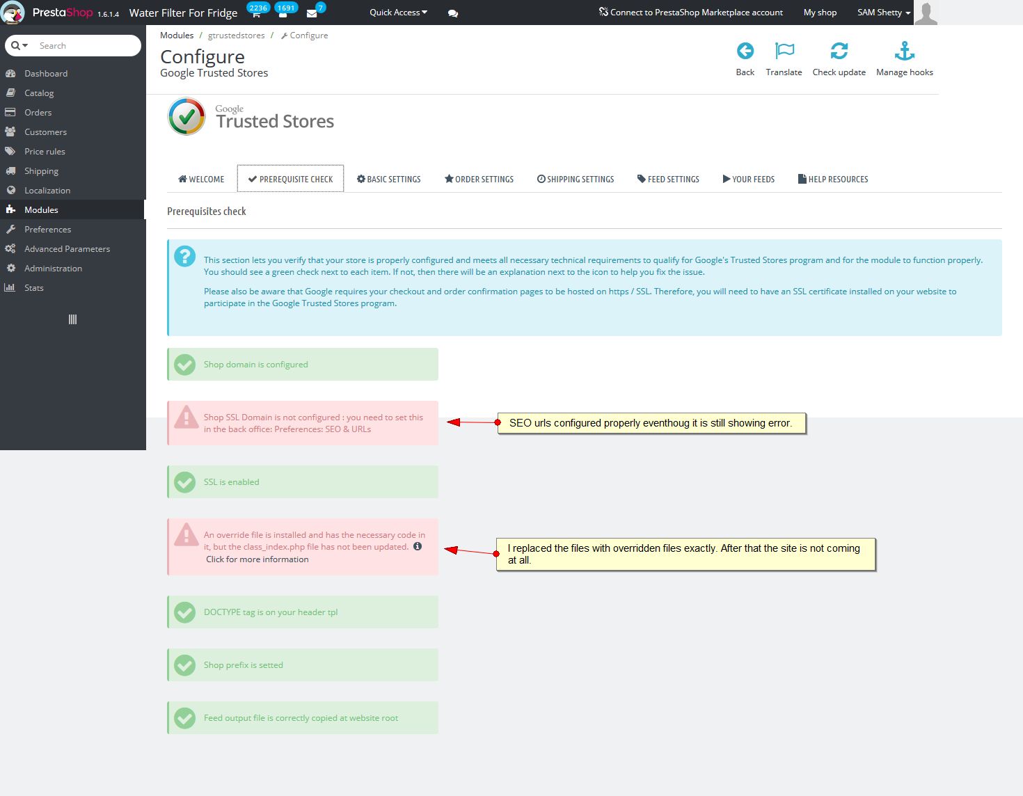The height and width of the screenshot is (796, 1023).
Task: Click 'Click for more information' link
Action: 257,559
